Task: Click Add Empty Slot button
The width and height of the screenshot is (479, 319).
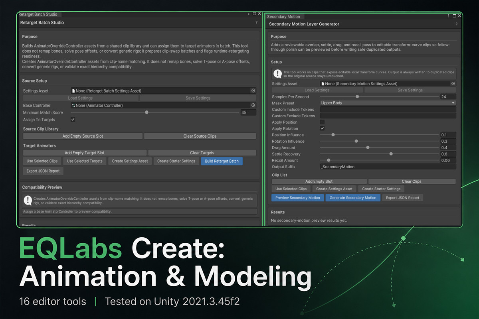Action: [x=319, y=181]
